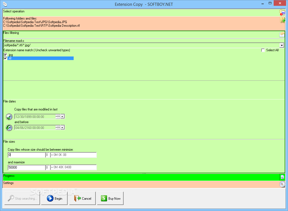Click the Select operation panel icon
Viewport: 288px width, 211px height.
pyautogui.click(x=282, y=13)
